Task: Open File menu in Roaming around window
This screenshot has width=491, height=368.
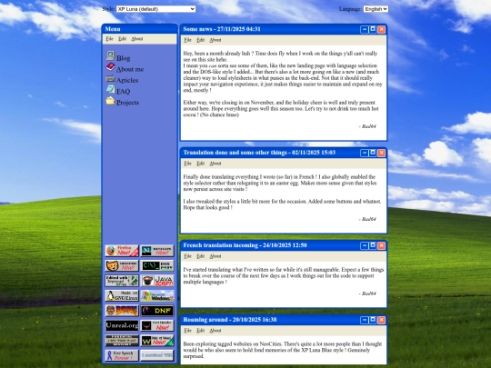Action: pos(187,331)
